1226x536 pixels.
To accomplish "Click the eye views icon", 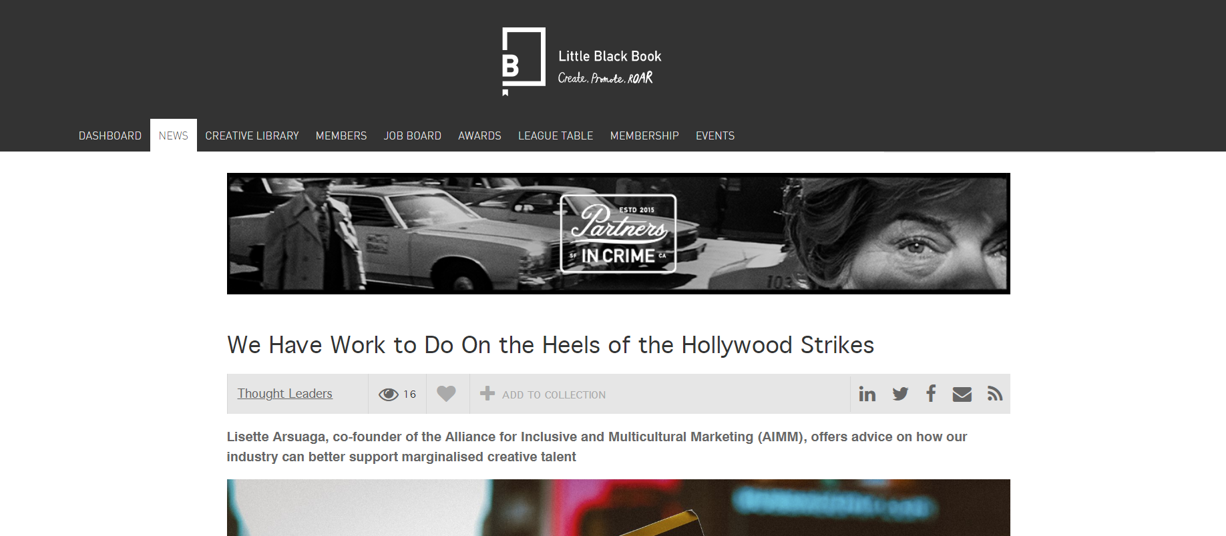I will click(388, 394).
